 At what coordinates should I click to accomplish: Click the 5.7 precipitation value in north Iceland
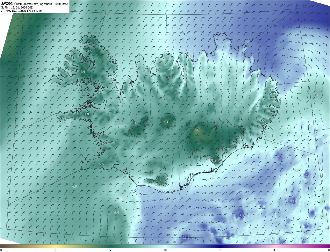167,78
